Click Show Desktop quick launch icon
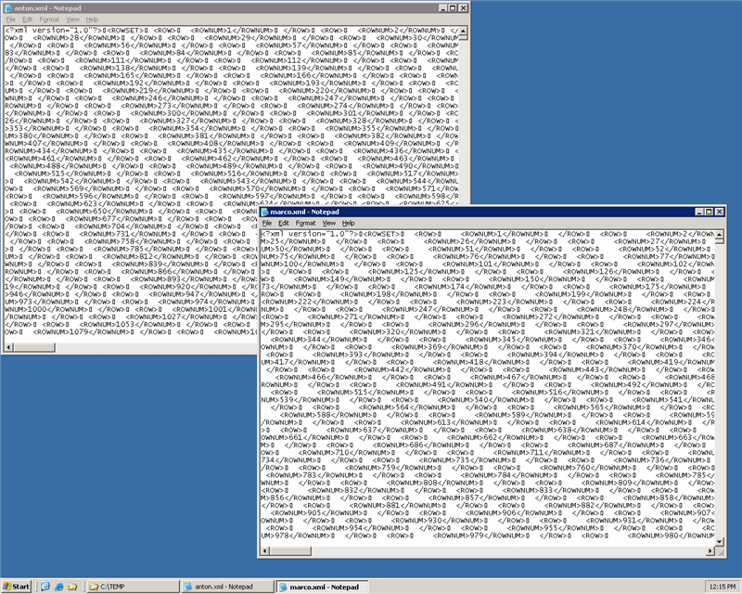This screenshot has width=742, height=594. pos(45,587)
